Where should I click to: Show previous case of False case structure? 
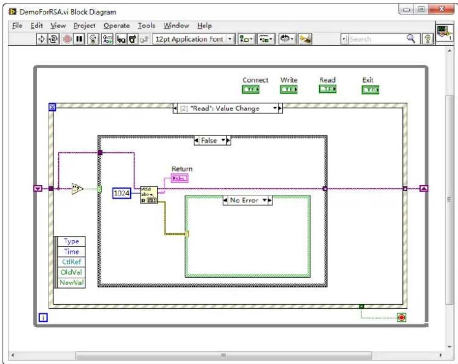pyautogui.click(x=196, y=141)
